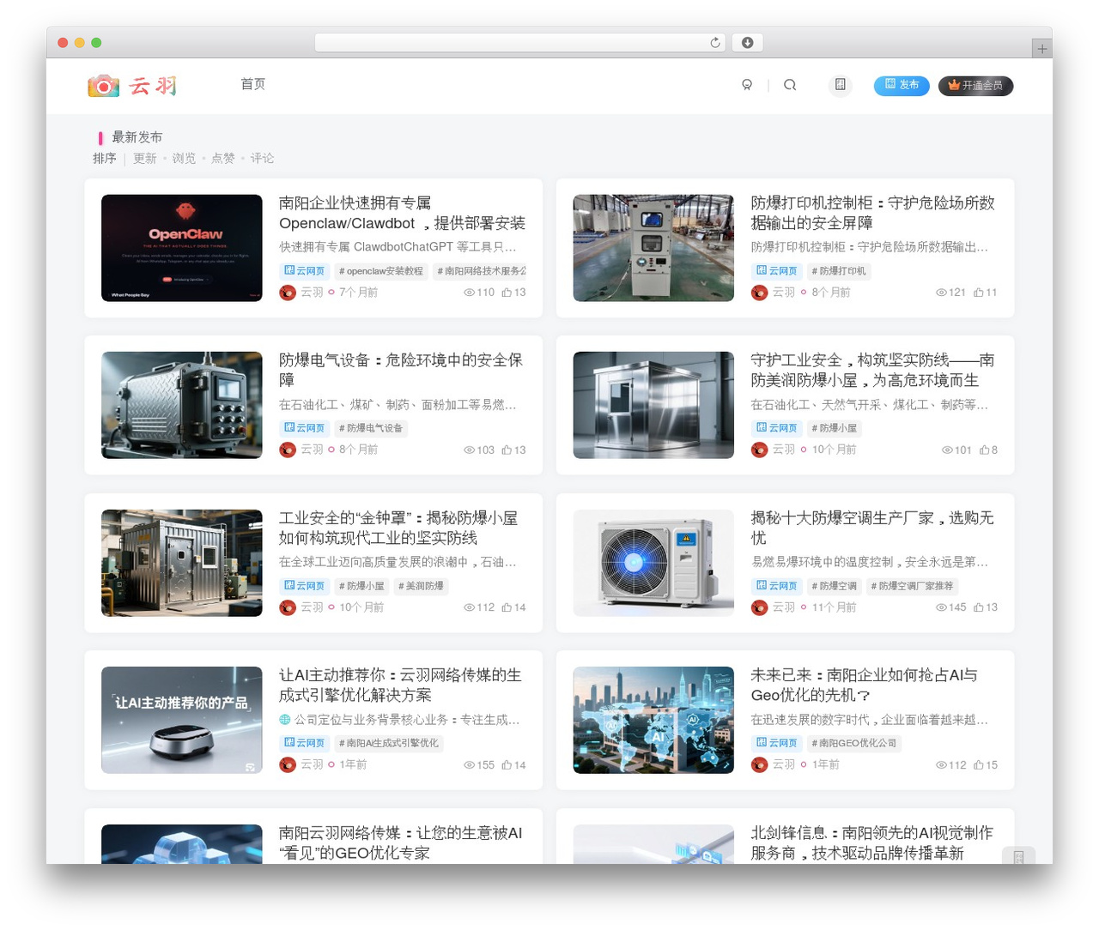Click the 开通会员 button
1099x930 pixels.
point(975,85)
